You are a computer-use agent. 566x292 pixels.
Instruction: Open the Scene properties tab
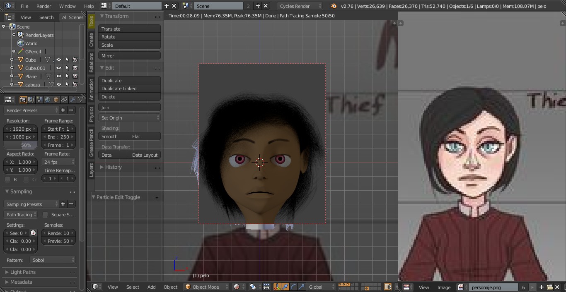[39, 100]
